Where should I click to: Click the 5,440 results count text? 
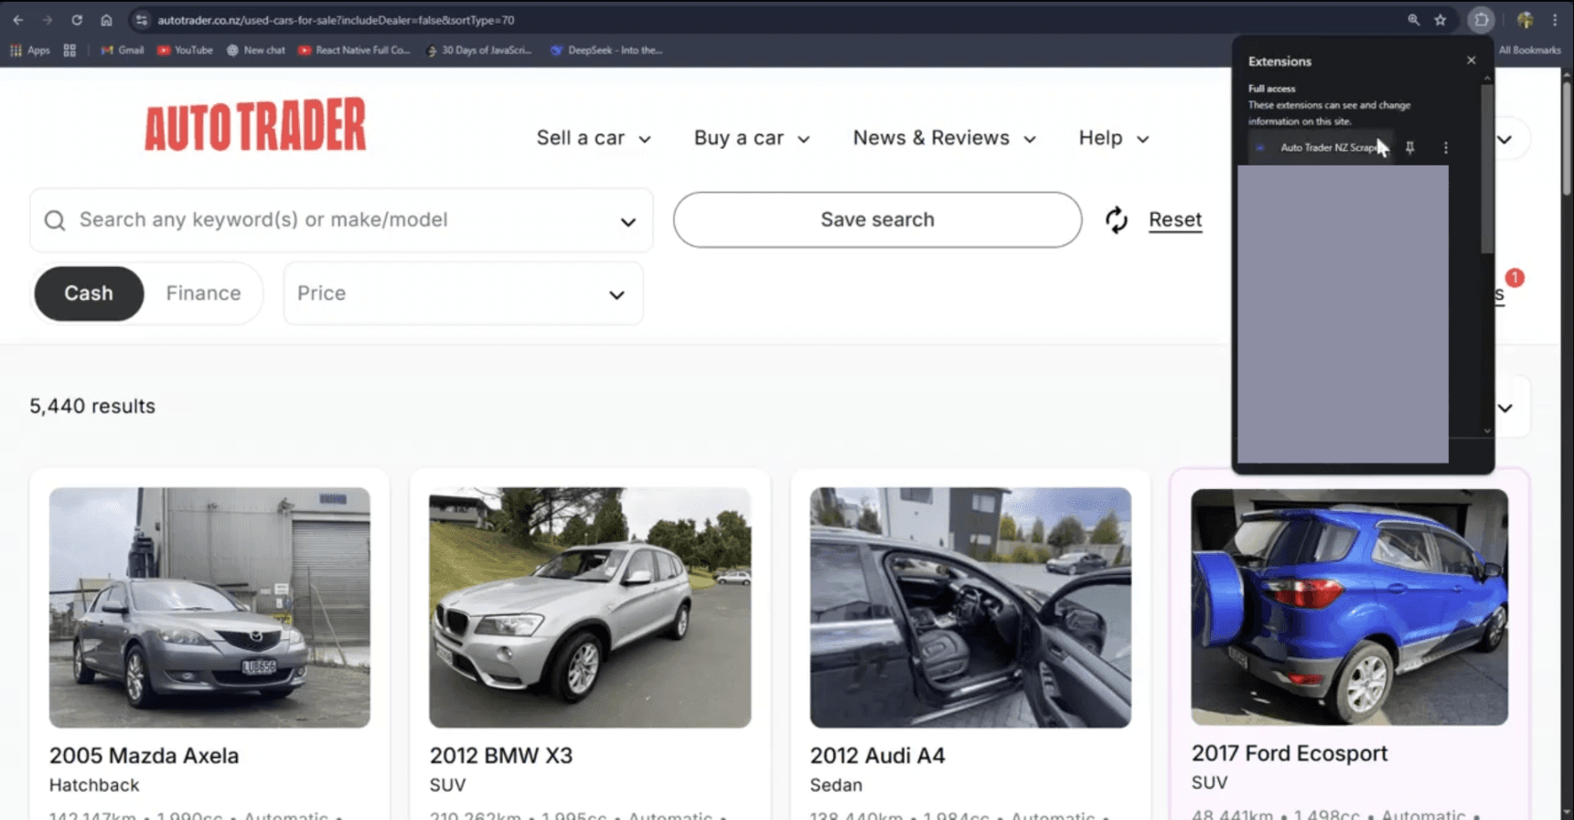(92, 406)
